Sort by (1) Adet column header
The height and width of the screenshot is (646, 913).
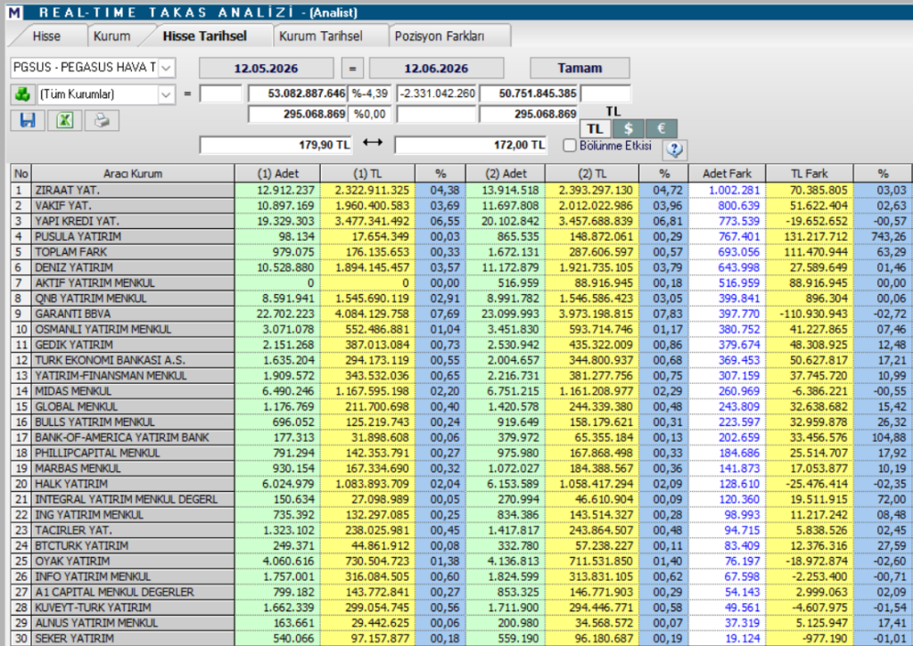coord(278,174)
